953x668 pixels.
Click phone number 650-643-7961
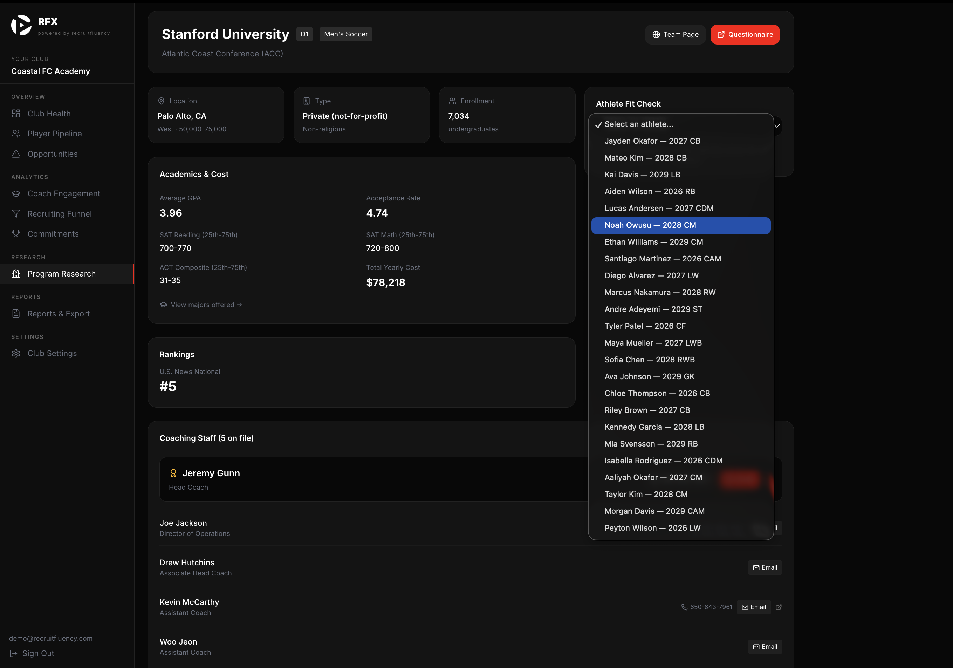click(x=711, y=607)
